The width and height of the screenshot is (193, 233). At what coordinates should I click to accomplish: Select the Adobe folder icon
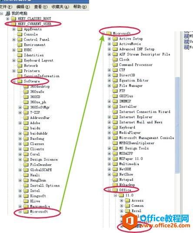[x=26, y=123]
